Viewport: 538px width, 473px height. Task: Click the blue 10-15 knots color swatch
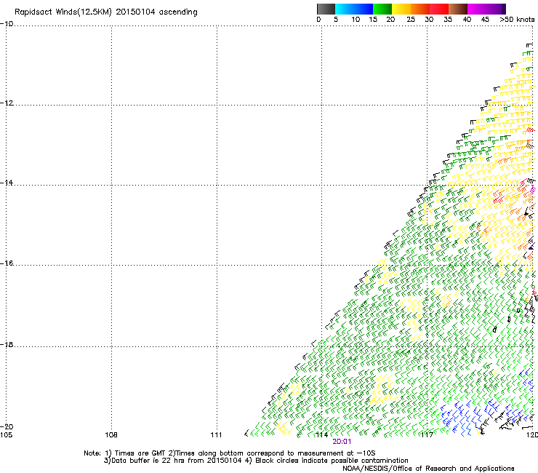(364, 9)
